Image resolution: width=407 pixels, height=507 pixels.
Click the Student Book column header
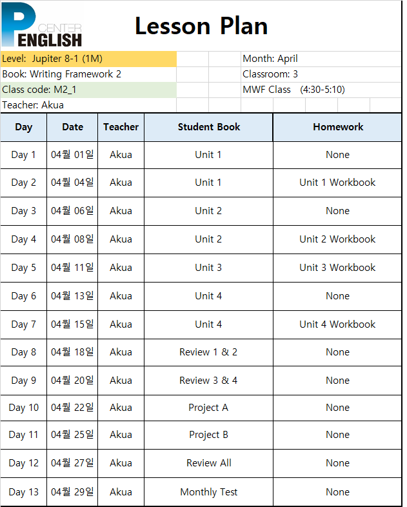[208, 128]
